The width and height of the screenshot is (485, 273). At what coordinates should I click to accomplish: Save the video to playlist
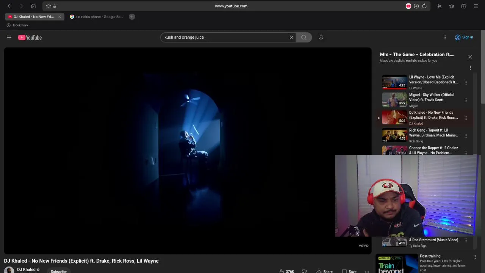click(349, 271)
